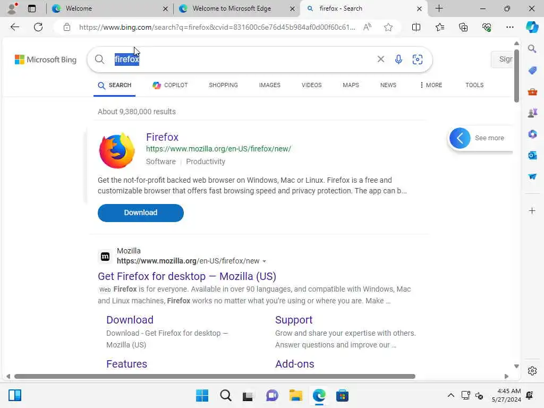Open File Explorer from taskbar
Viewport: 544px width, 408px height.
click(x=295, y=395)
